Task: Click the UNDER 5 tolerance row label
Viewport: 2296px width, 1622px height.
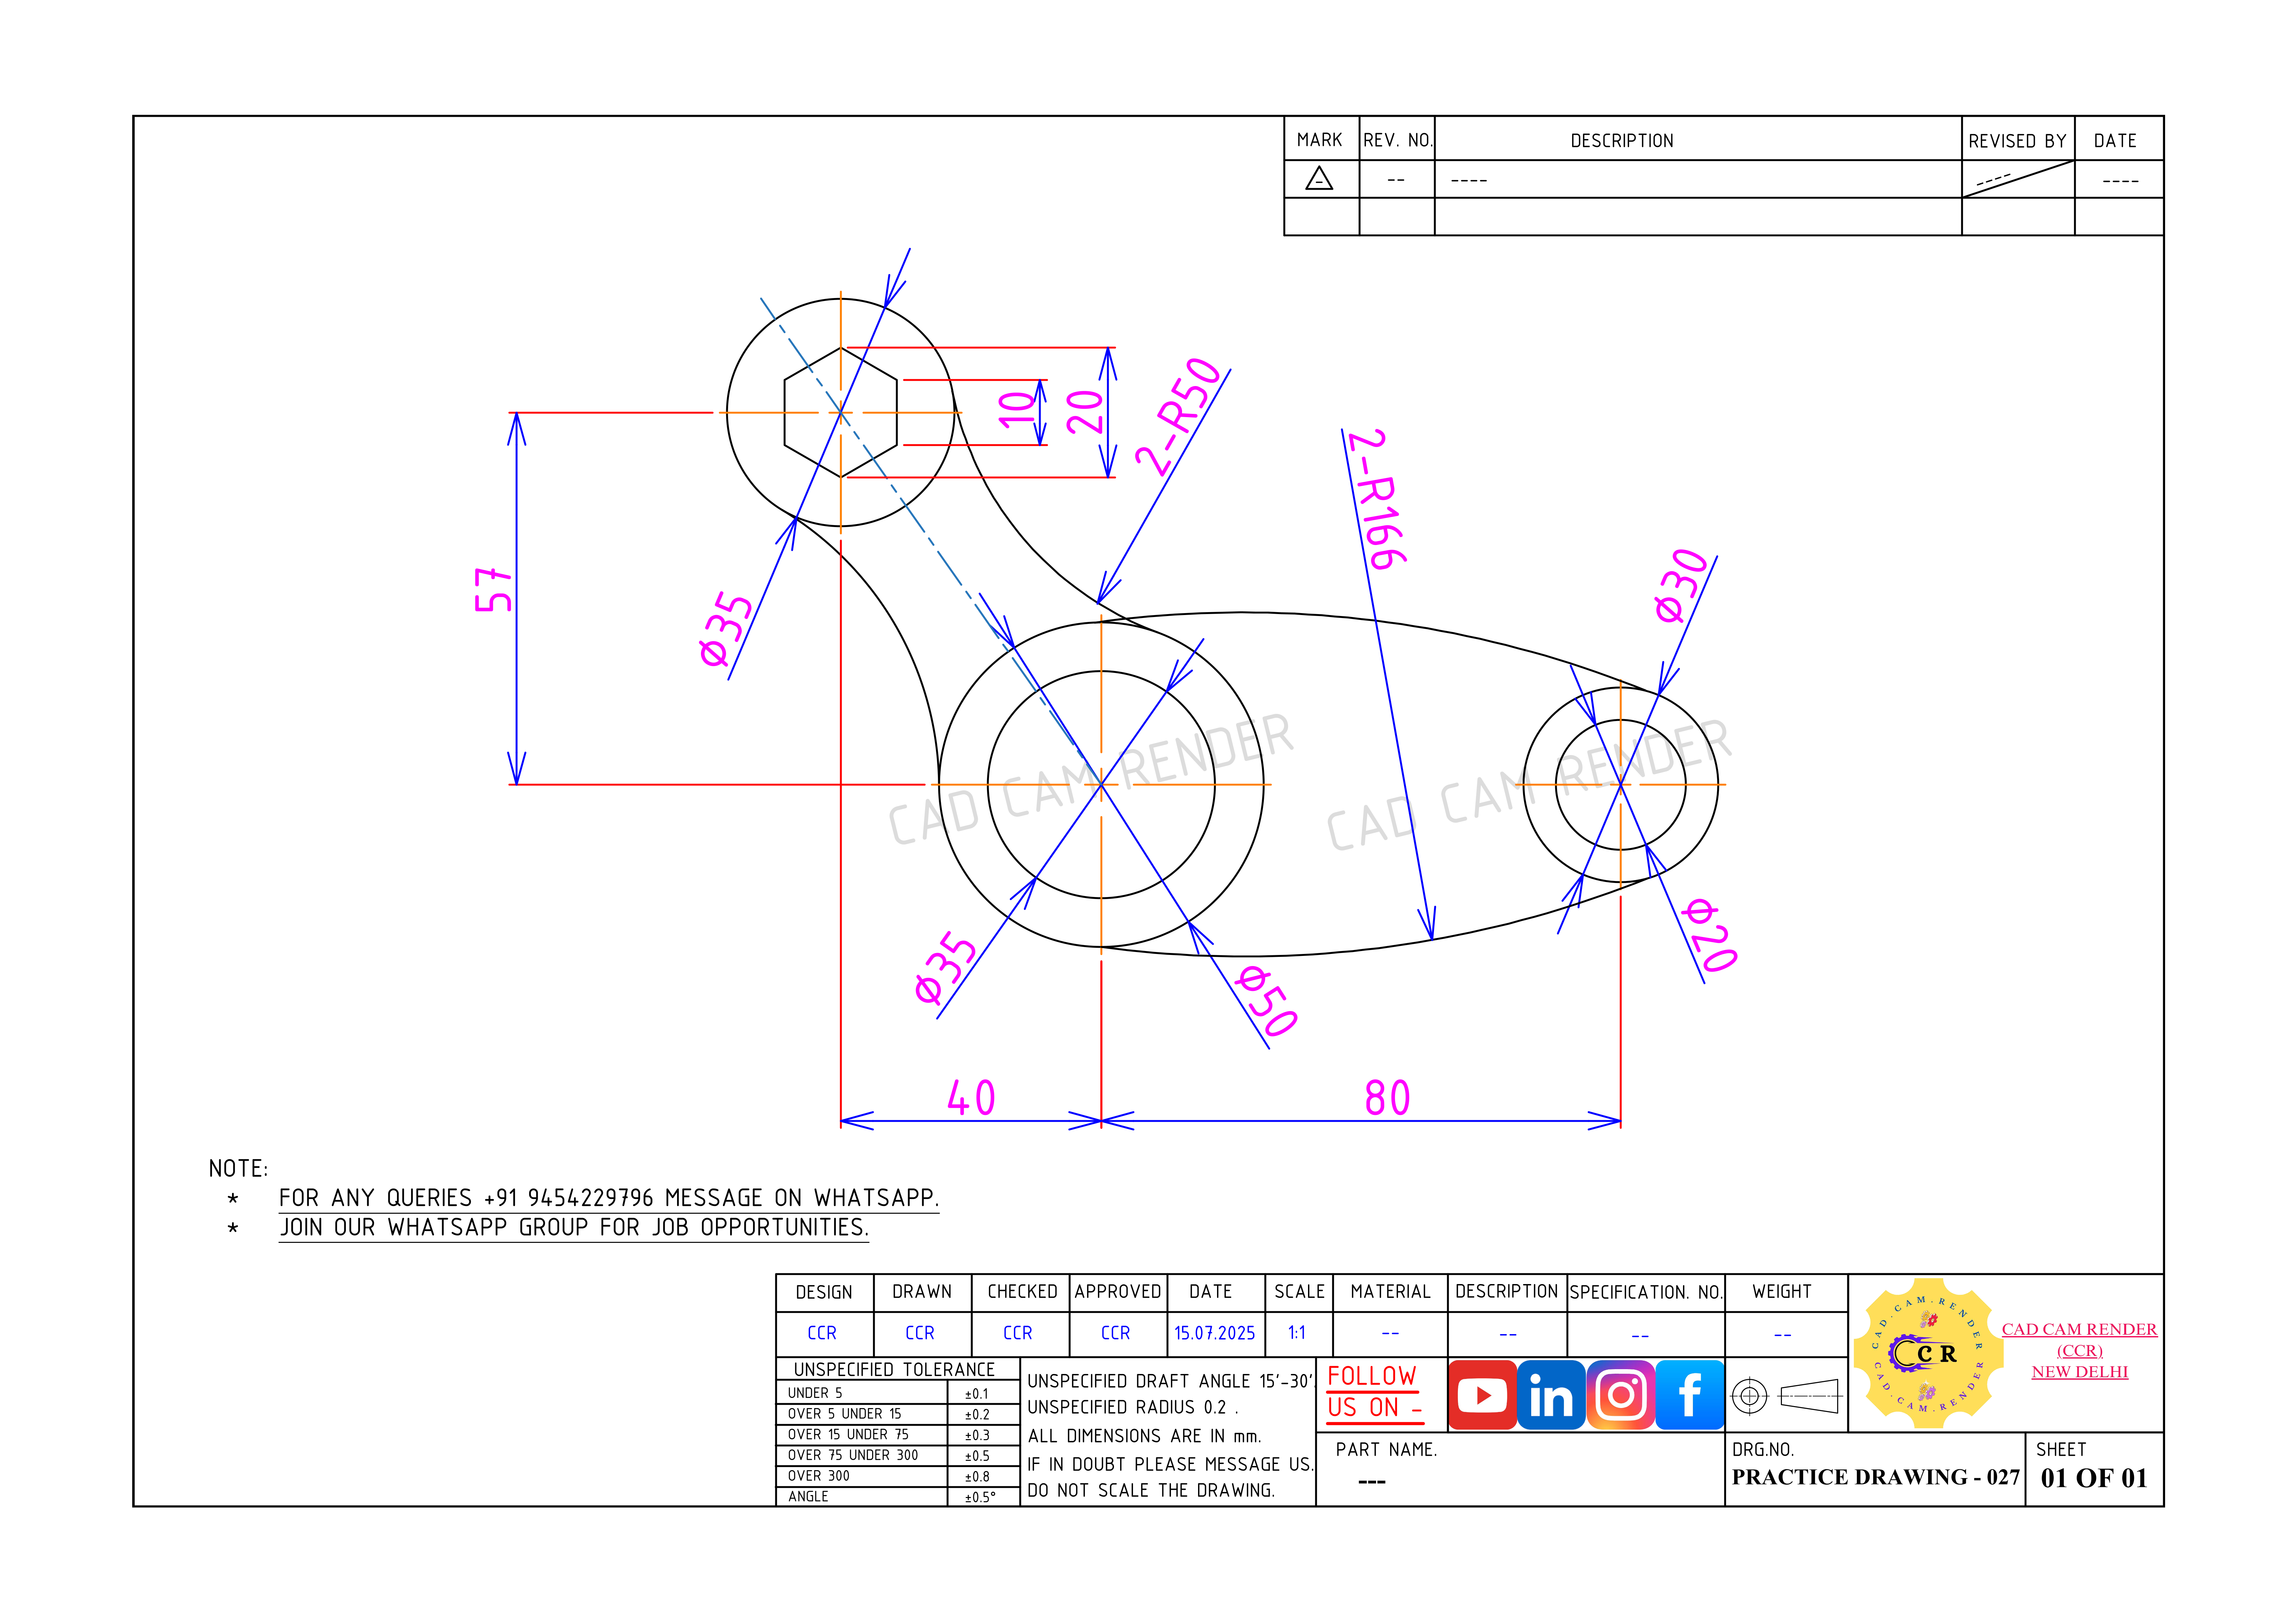Action: [815, 1393]
